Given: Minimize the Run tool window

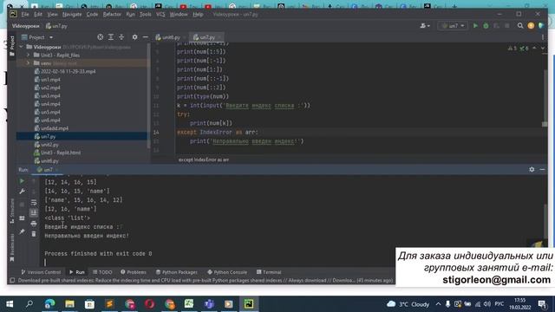Looking at the screenshot, I should pos(542,170).
